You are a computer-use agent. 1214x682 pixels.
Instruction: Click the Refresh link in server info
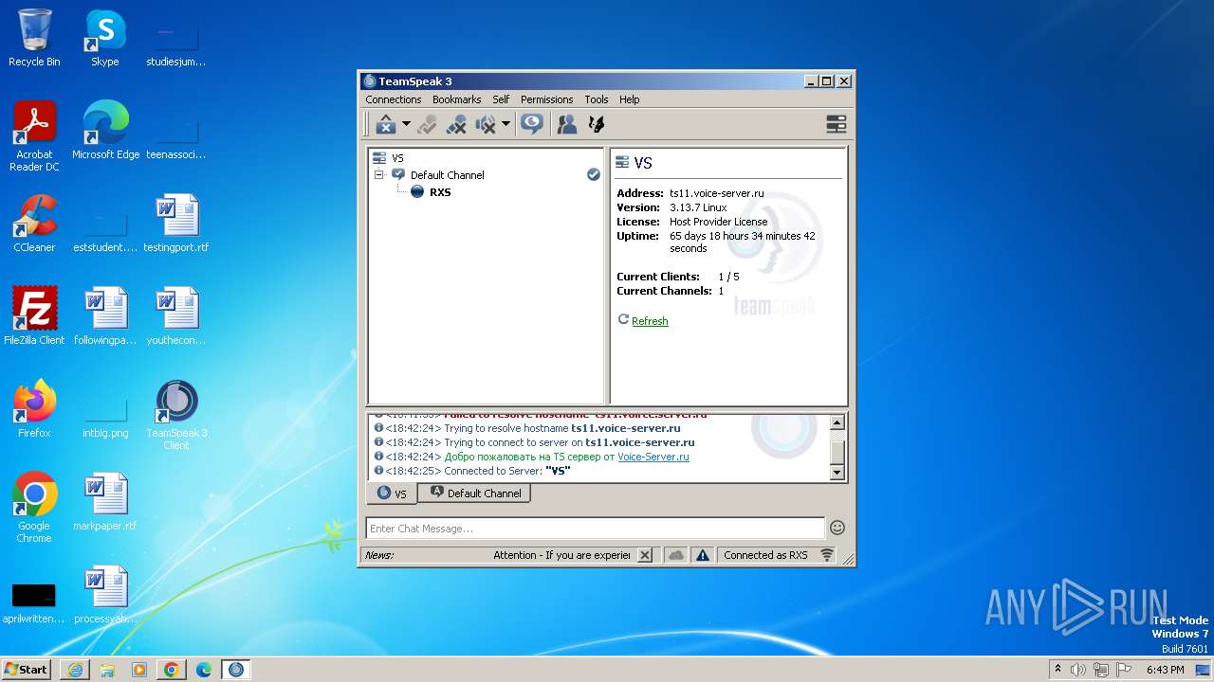tap(650, 321)
